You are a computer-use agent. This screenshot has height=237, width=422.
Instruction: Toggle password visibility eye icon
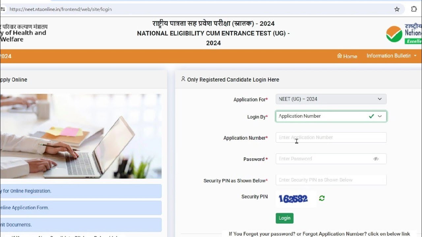(x=376, y=159)
